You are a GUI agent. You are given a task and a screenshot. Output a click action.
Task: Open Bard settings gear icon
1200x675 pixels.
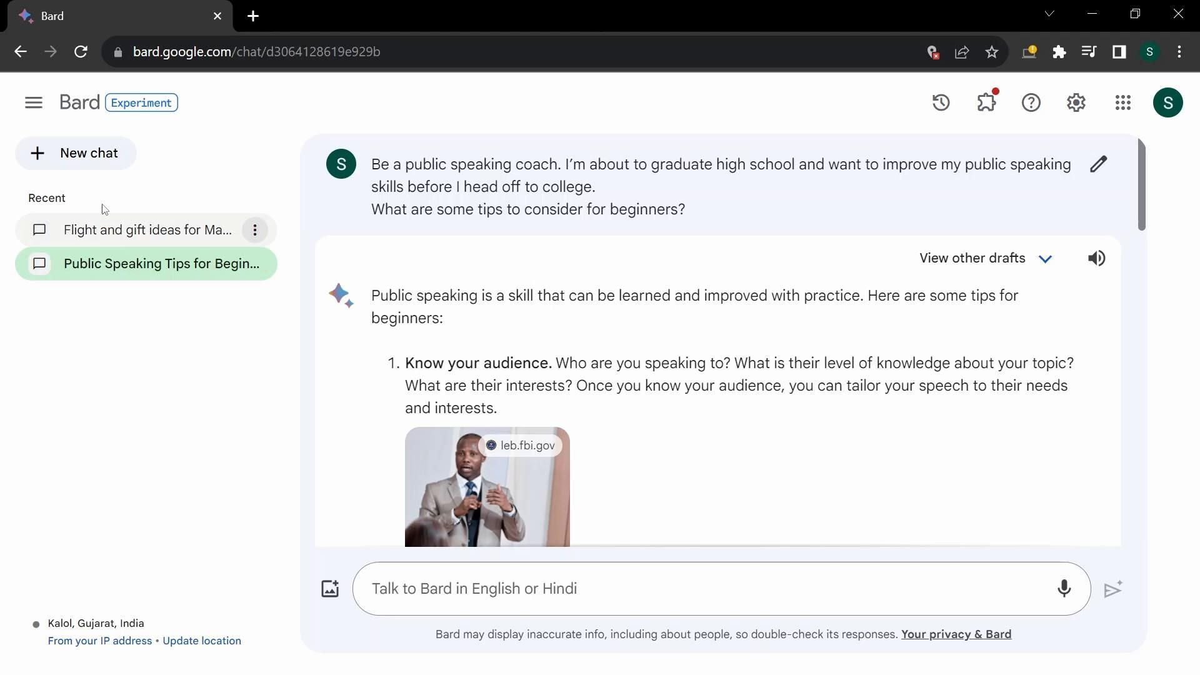point(1076,102)
